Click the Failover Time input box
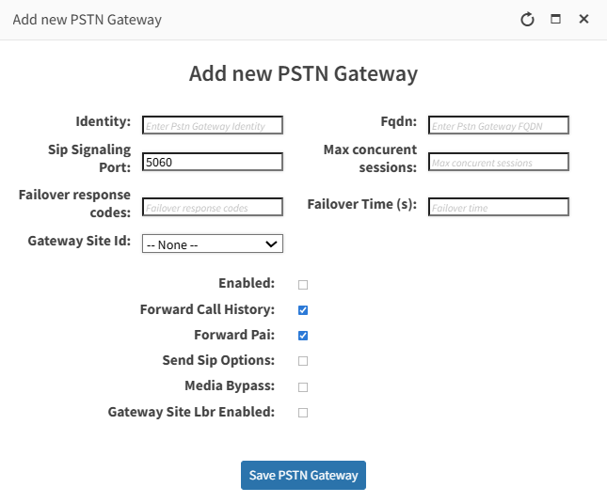The width and height of the screenshot is (607, 503). point(499,207)
